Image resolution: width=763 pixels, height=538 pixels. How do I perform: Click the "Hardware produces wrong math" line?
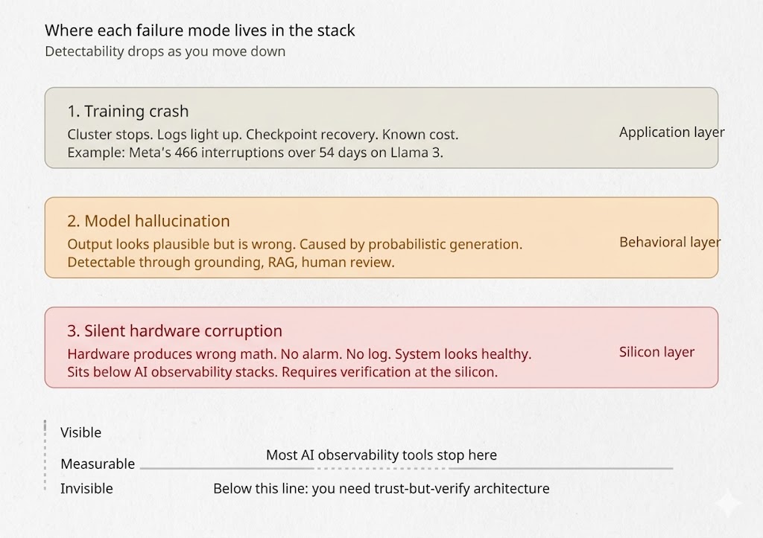(299, 354)
